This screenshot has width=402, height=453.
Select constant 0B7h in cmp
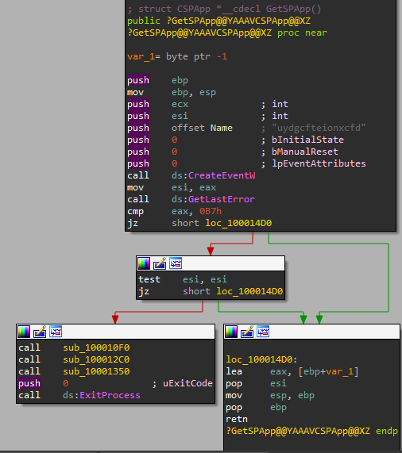click(x=211, y=211)
